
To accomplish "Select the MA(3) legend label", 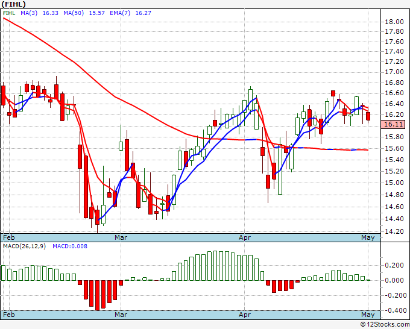I will point(29,13).
